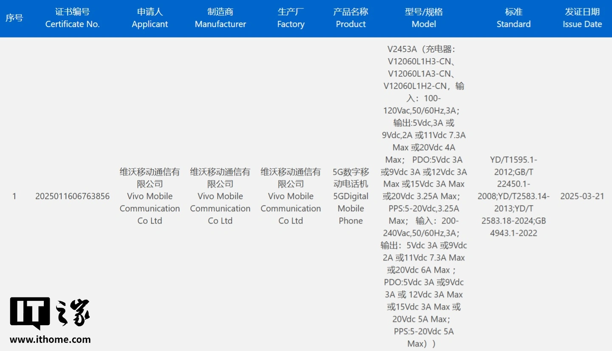612x351 pixels.
Task: Click the Applicant column header
Action: [x=150, y=18]
